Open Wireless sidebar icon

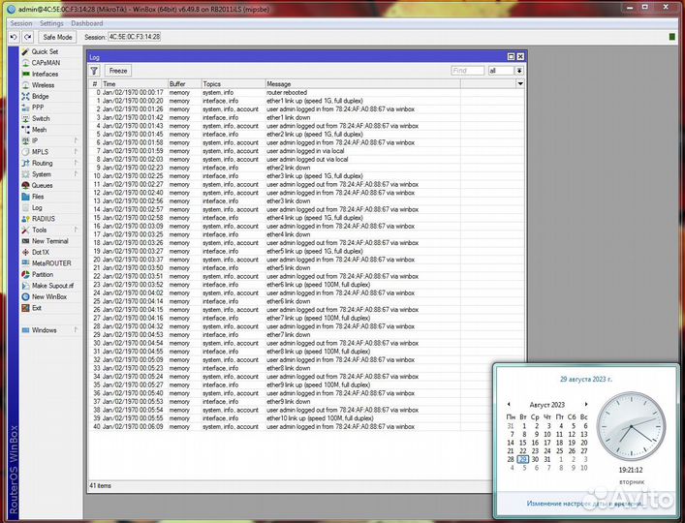26,85
